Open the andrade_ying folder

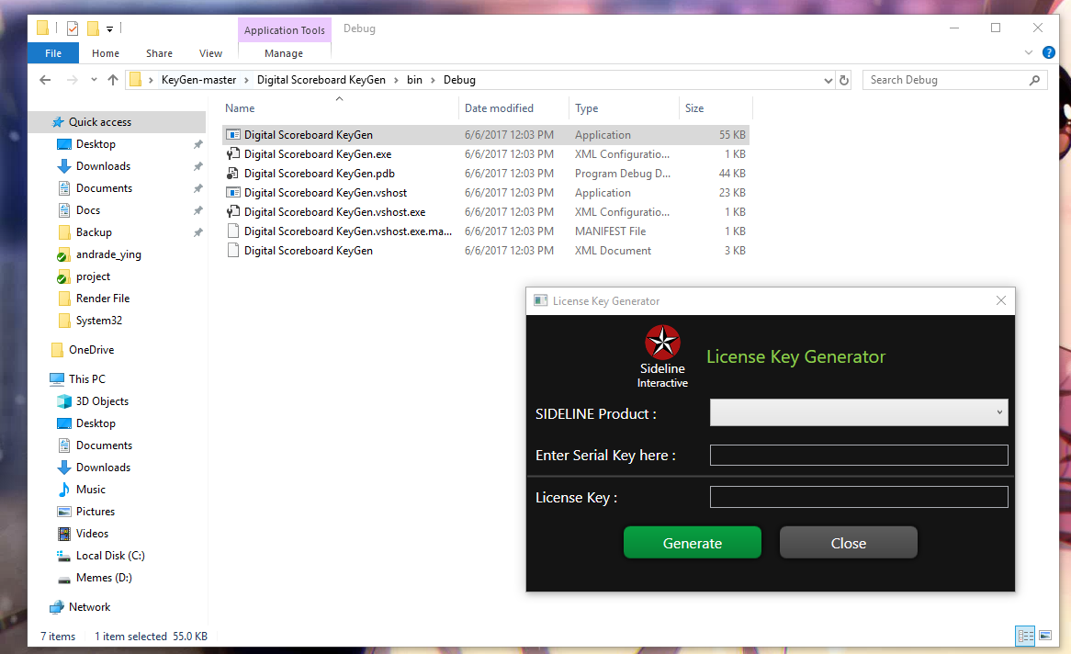click(x=108, y=254)
